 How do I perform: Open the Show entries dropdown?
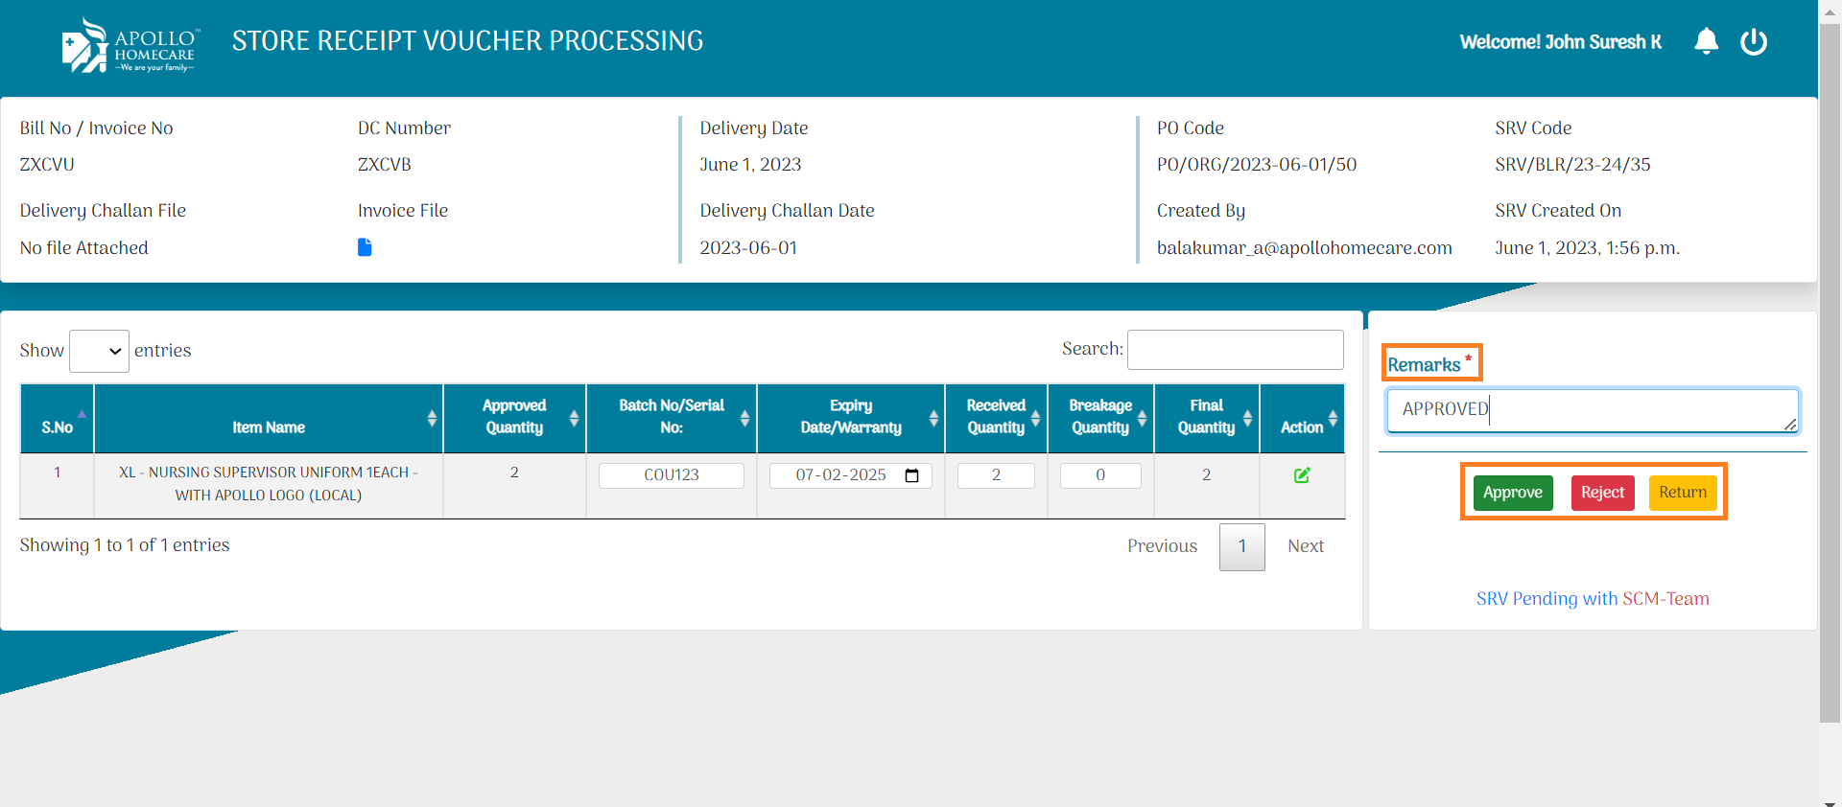(x=99, y=351)
